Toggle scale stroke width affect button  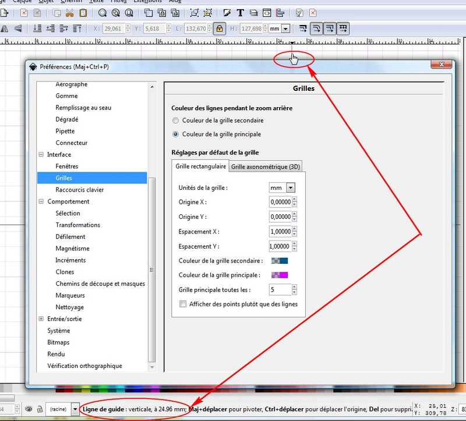[303, 29]
